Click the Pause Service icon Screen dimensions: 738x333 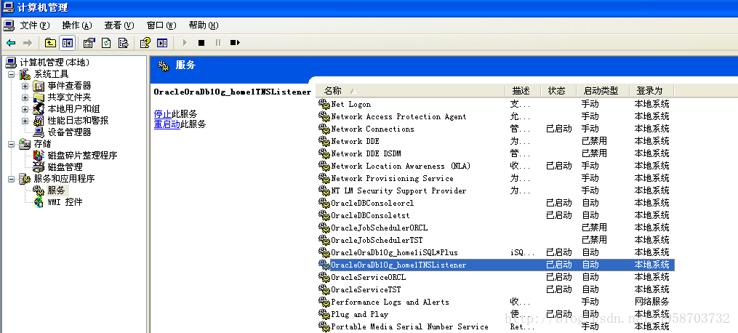coord(218,43)
